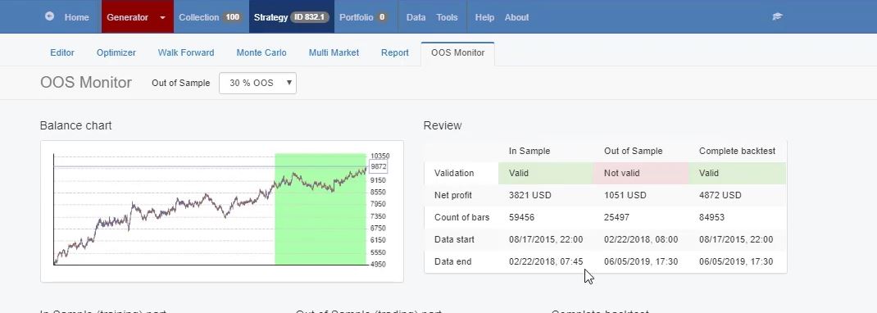Click the 02/22/2018, 07:45 data end value
The image size is (877, 313).
pos(546,261)
